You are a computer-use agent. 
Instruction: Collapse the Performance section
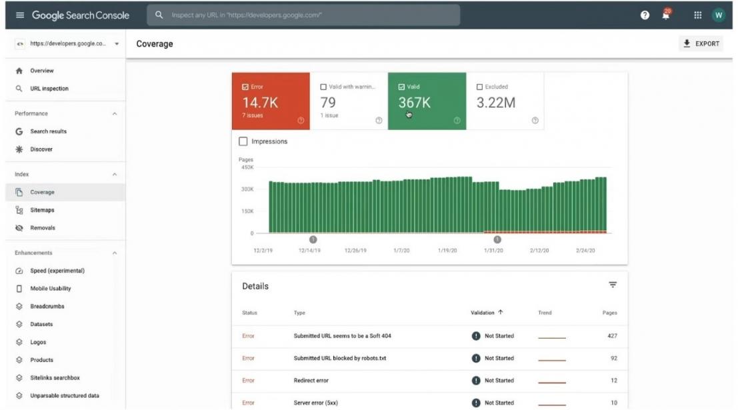point(114,114)
